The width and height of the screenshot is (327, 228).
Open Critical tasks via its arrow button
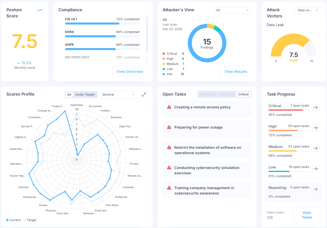pos(316,107)
